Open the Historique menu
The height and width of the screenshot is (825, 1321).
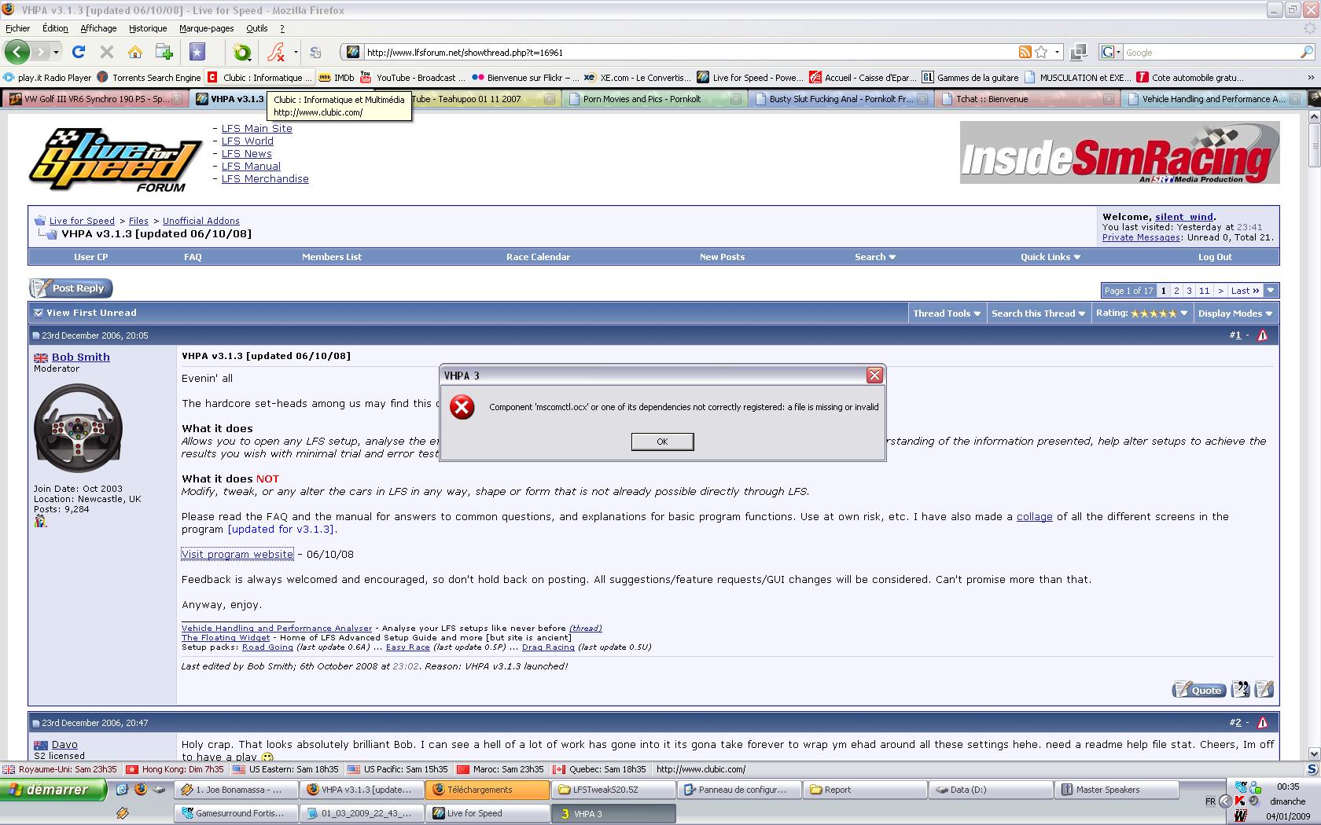(148, 28)
